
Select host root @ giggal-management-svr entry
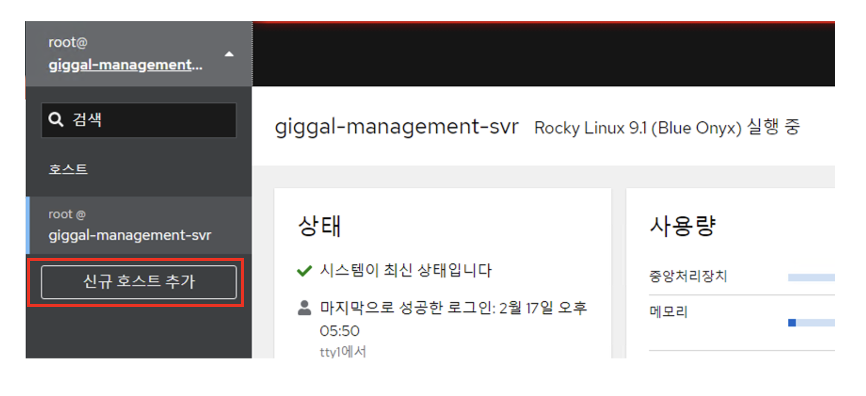(139, 225)
